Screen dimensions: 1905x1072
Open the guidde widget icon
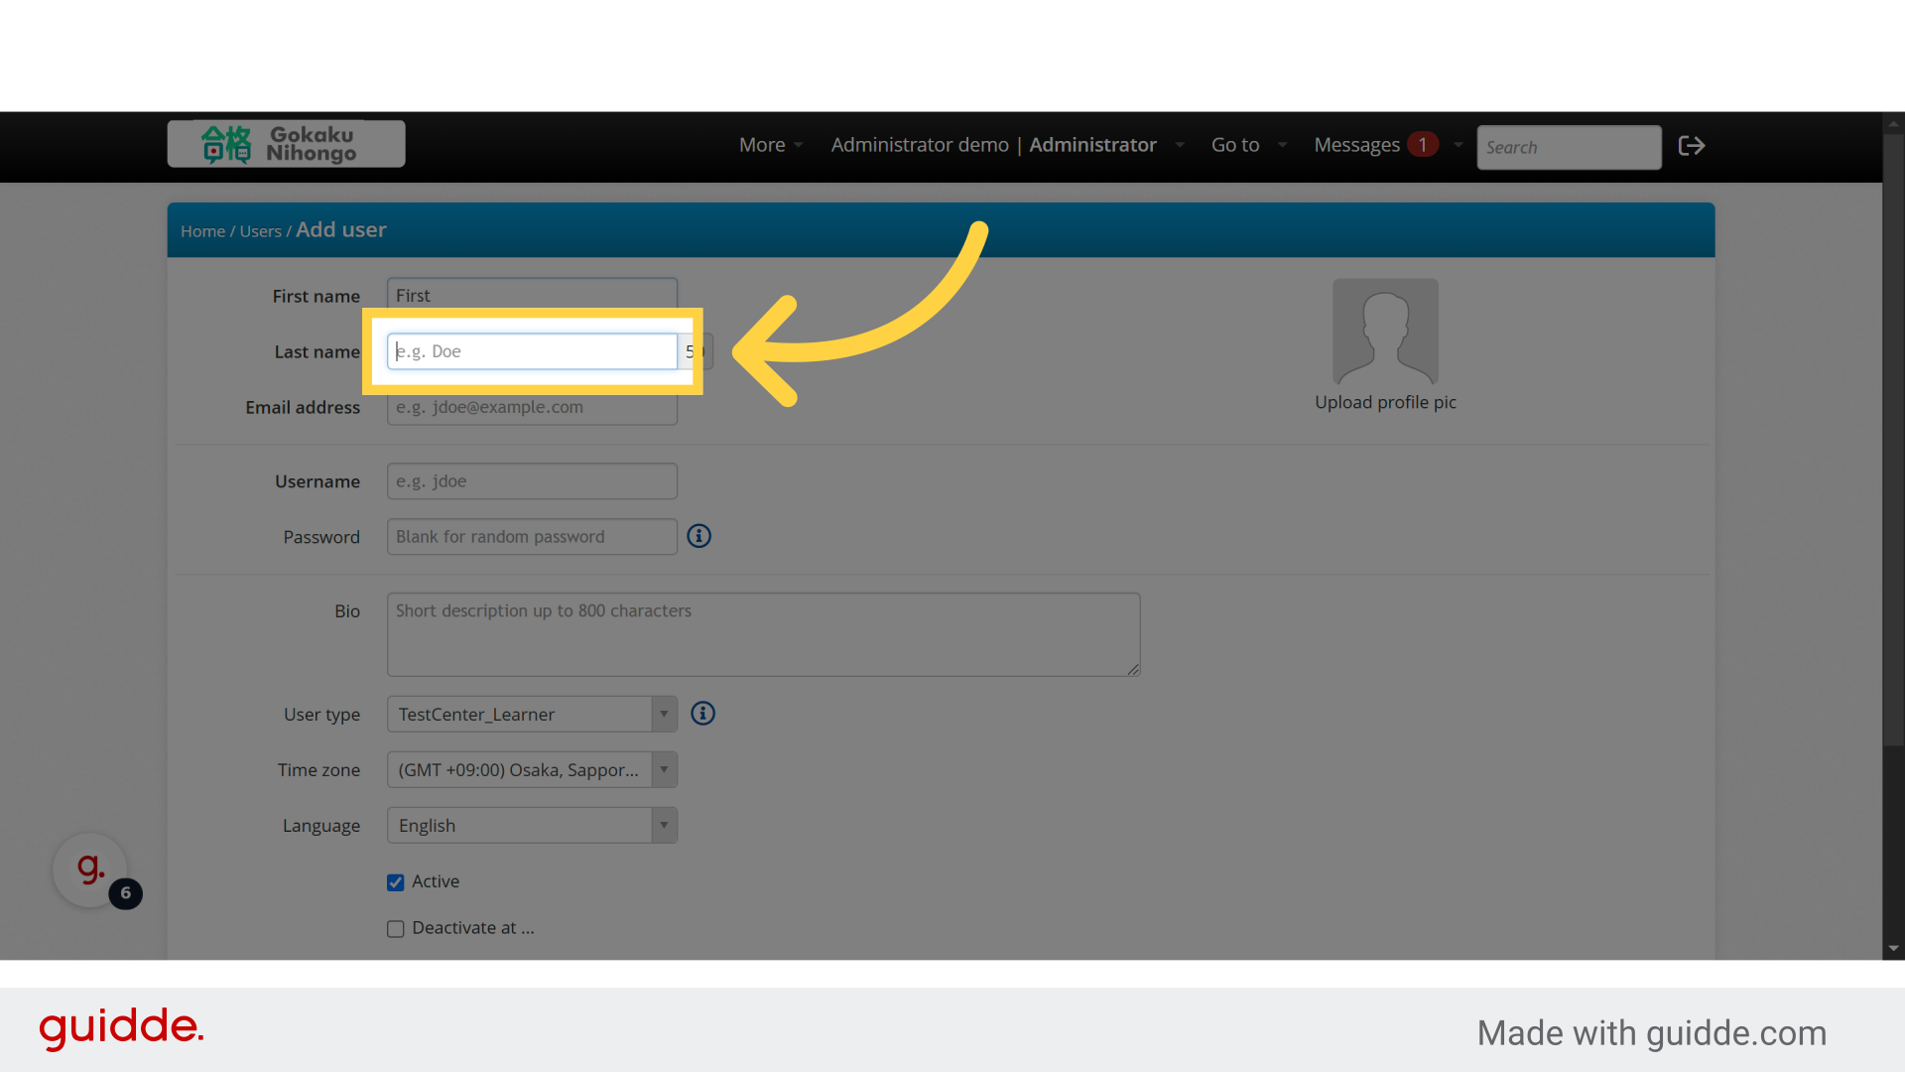coord(90,870)
